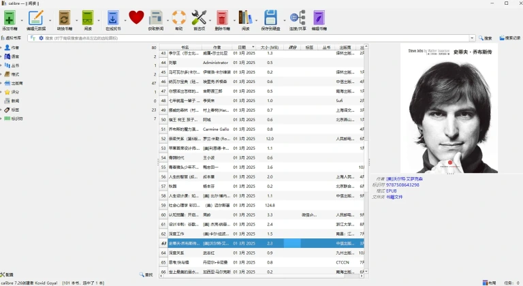
Task: Open the search history dropdown arrow
Action: coord(472,38)
